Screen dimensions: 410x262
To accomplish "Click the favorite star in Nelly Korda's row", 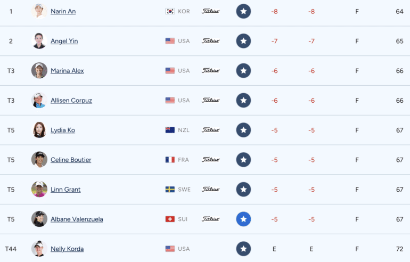I will point(243,249).
